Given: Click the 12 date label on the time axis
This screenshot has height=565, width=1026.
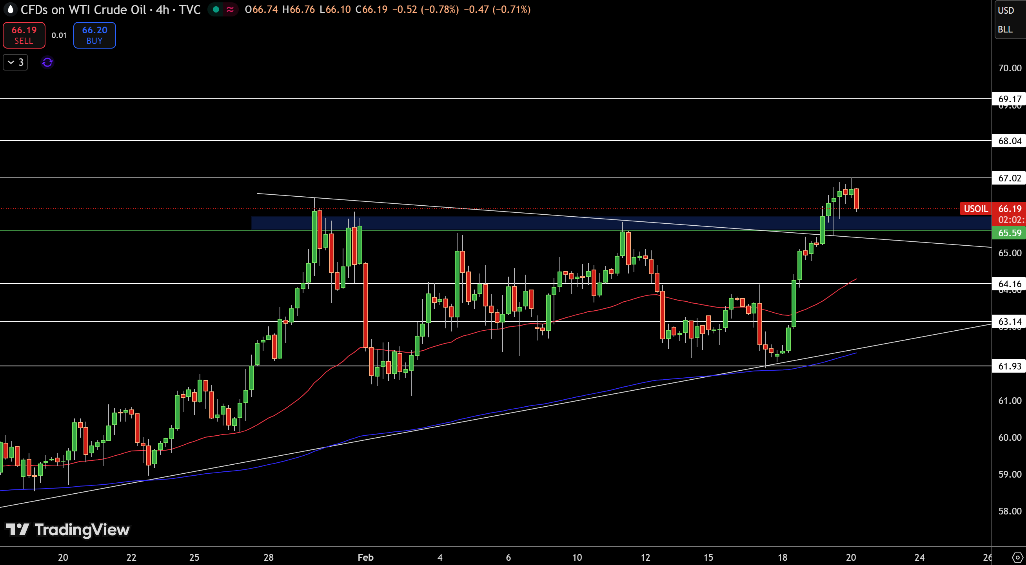Looking at the screenshot, I should click(x=645, y=557).
